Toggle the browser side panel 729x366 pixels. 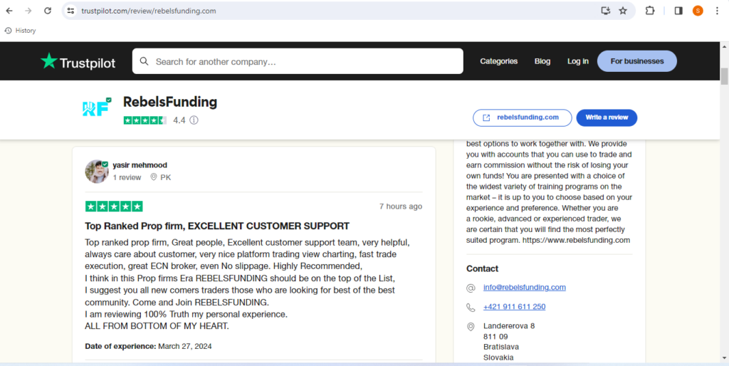678,11
